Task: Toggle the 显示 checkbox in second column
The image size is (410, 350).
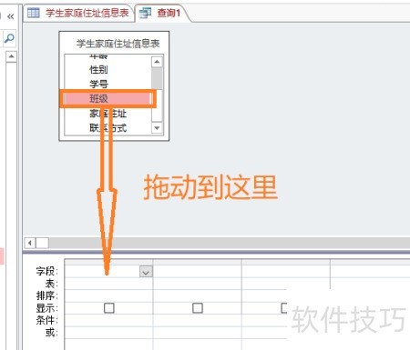Action: point(198,308)
